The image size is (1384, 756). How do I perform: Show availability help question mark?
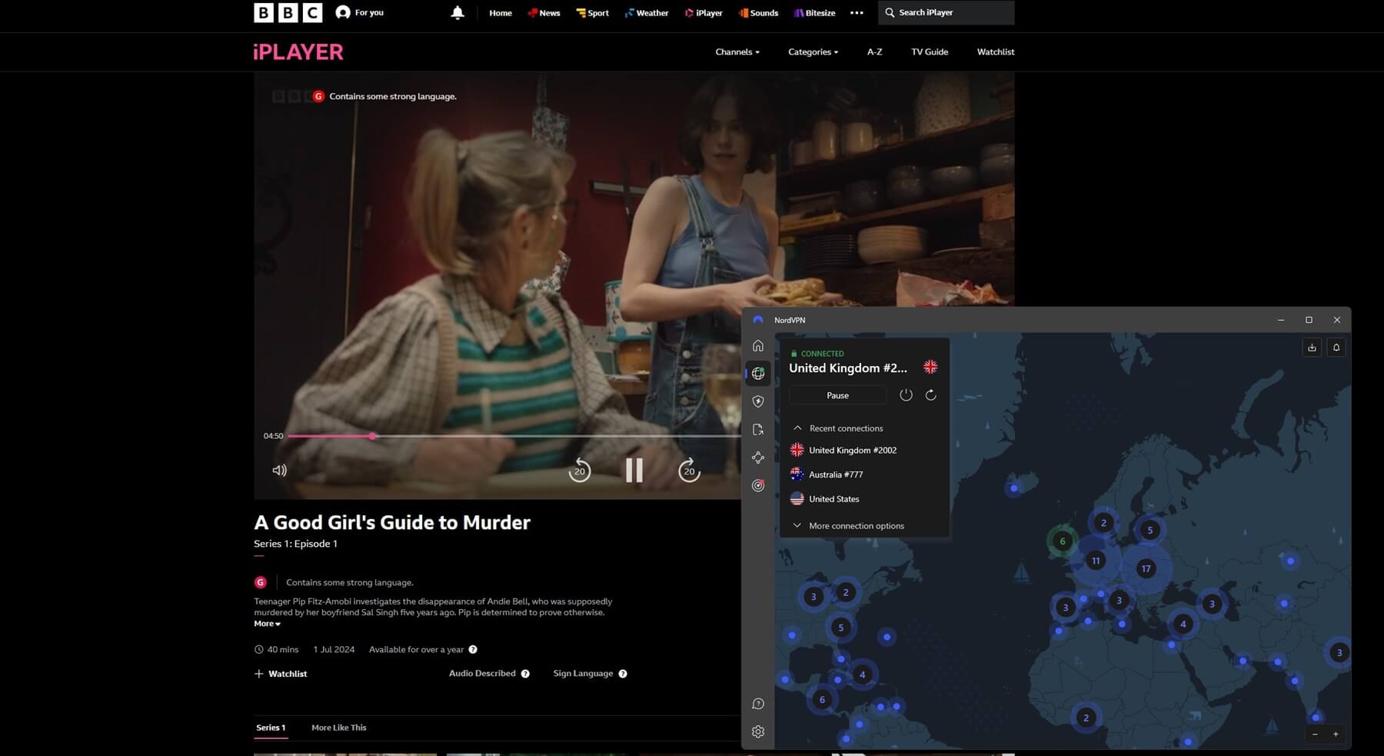click(x=473, y=649)
